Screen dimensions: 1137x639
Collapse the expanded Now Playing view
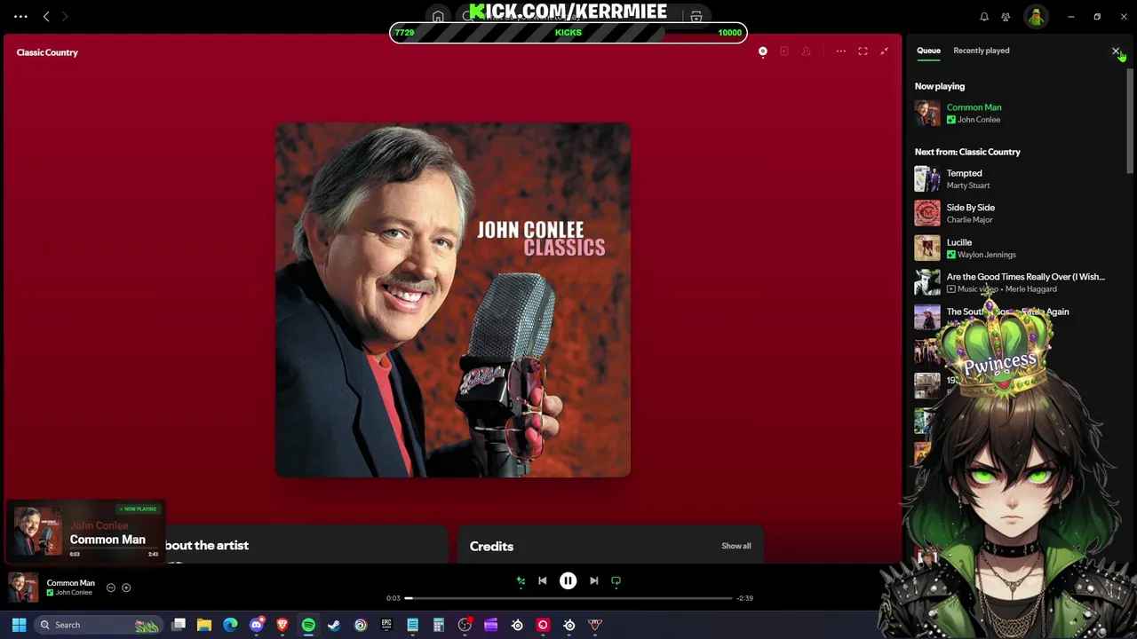(884, 51)
